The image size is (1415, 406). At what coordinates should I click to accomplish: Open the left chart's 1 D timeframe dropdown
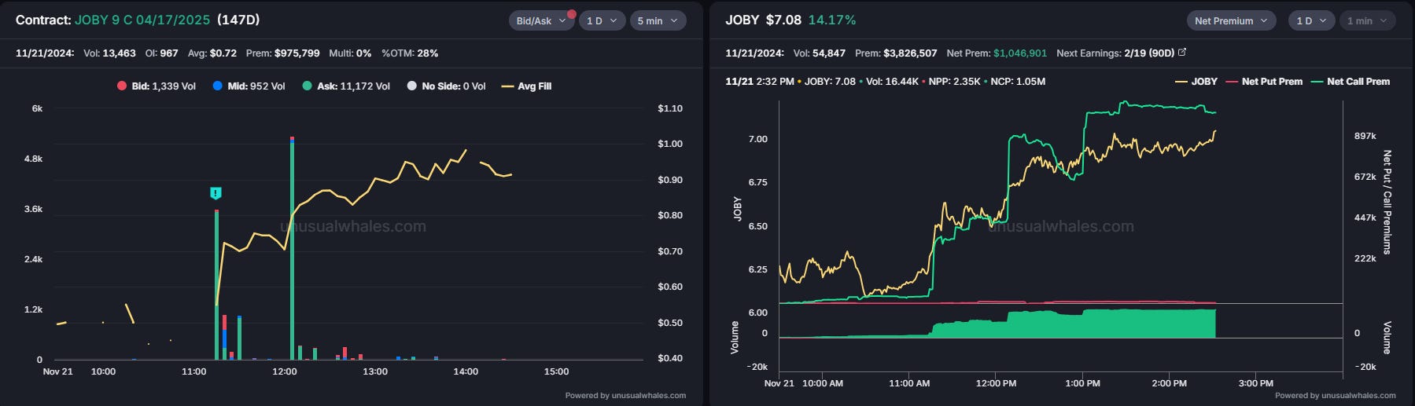(x=602, y=21)
